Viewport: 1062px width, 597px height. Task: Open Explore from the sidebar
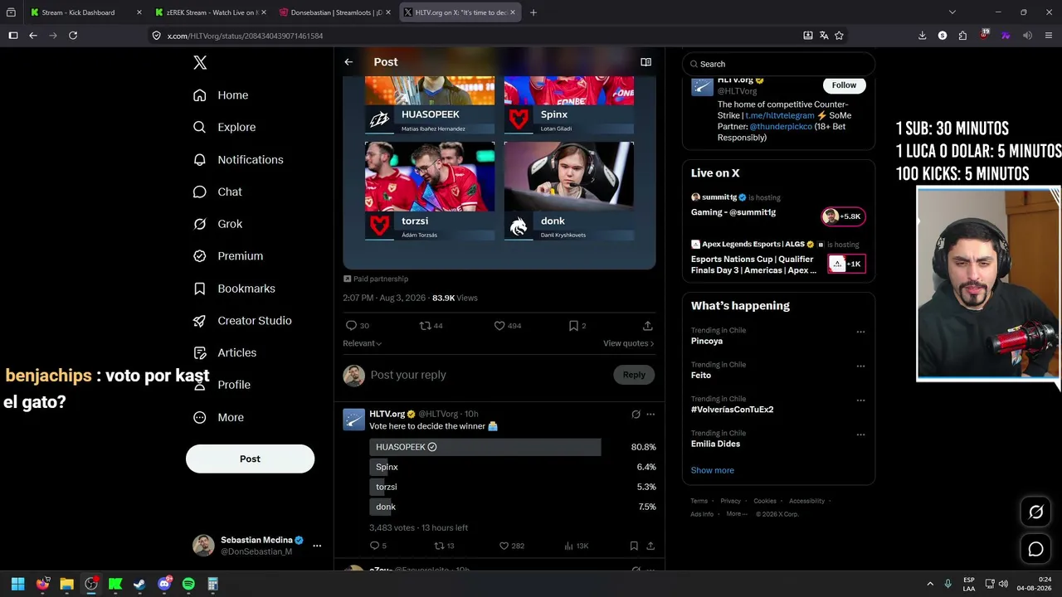tap(224, 128)
